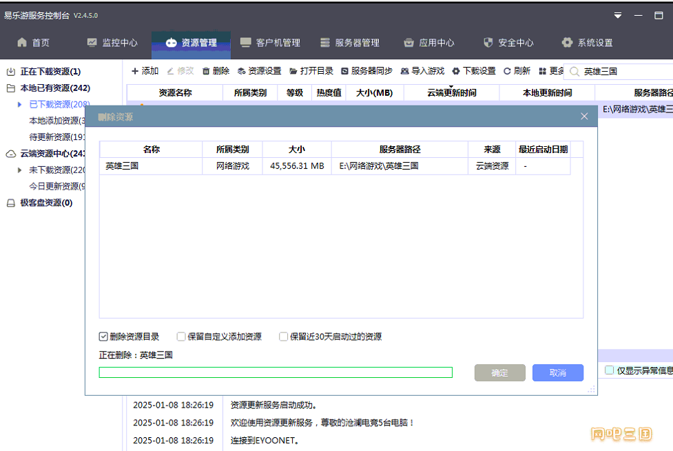Screen dimensions: 673x451
Task: Select the 英雄三国 row in delete list
Action: click(335, 166)
